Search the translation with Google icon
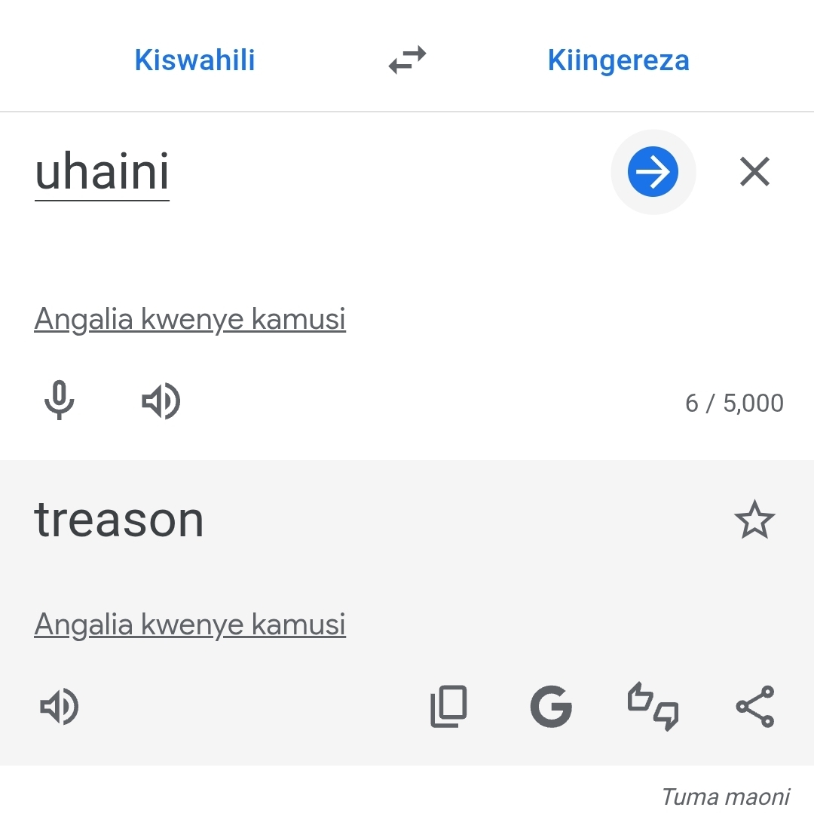Screen dimensions: 814x838 (x=551, y=707)
